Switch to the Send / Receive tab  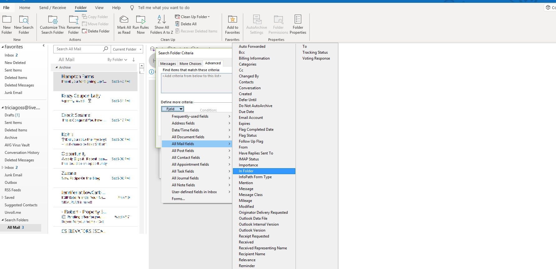point(52,7)
